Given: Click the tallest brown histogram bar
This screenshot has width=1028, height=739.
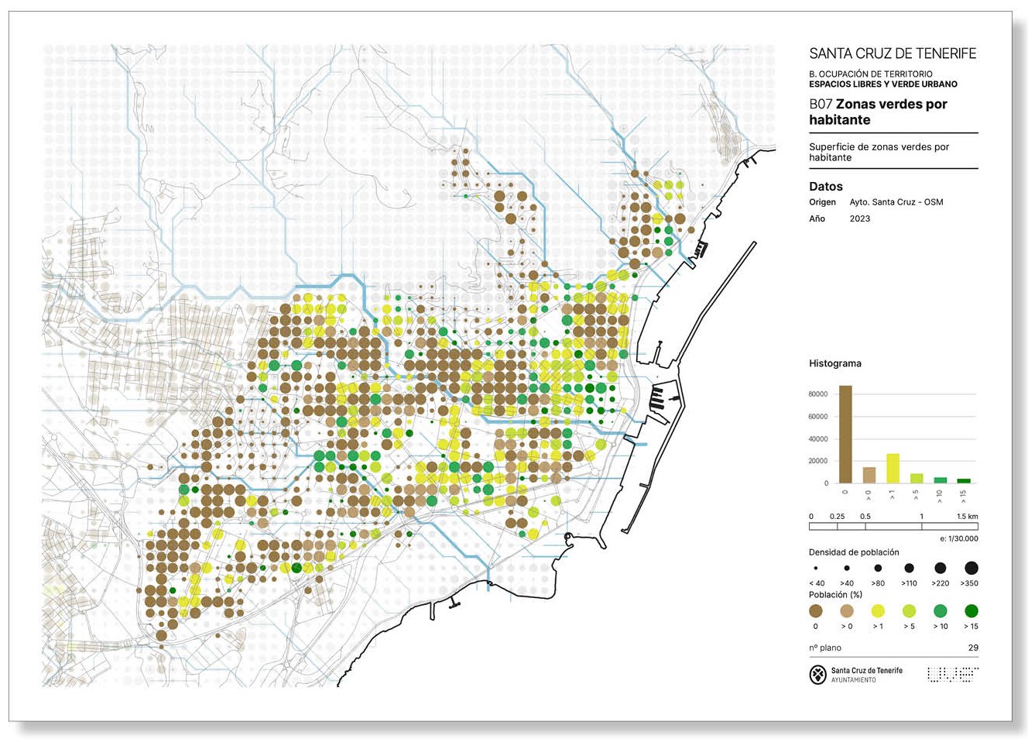Looking at the screenshot, I should [x=845, y=434].
